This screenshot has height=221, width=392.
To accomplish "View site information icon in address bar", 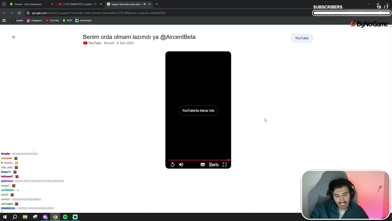I will [x=28, y=13].
